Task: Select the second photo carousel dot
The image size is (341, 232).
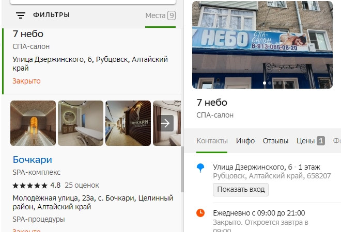Action: click(x=270, y=83)
